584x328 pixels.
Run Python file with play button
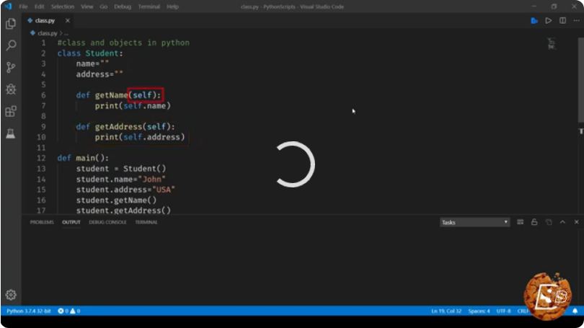pyautogui.click(x=548, y=21)
